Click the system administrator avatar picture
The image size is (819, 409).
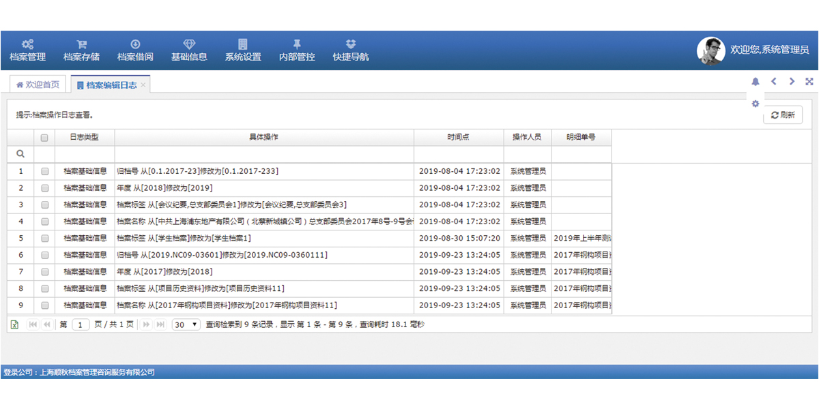[x=710, y=50]
